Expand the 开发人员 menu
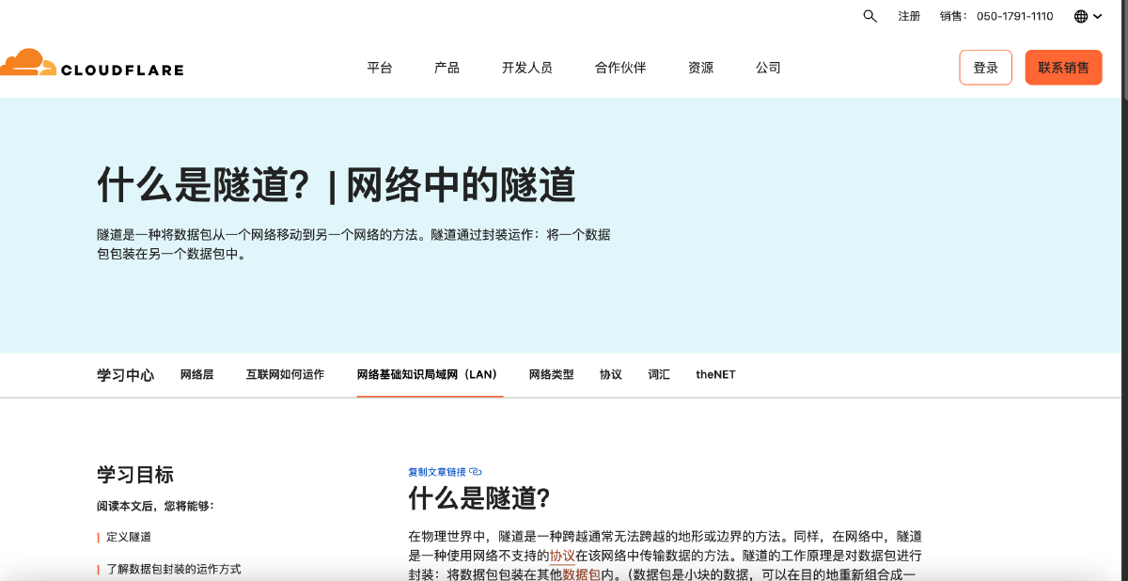The width and height of the screenshot is (1128, 581). click(526, 68)
